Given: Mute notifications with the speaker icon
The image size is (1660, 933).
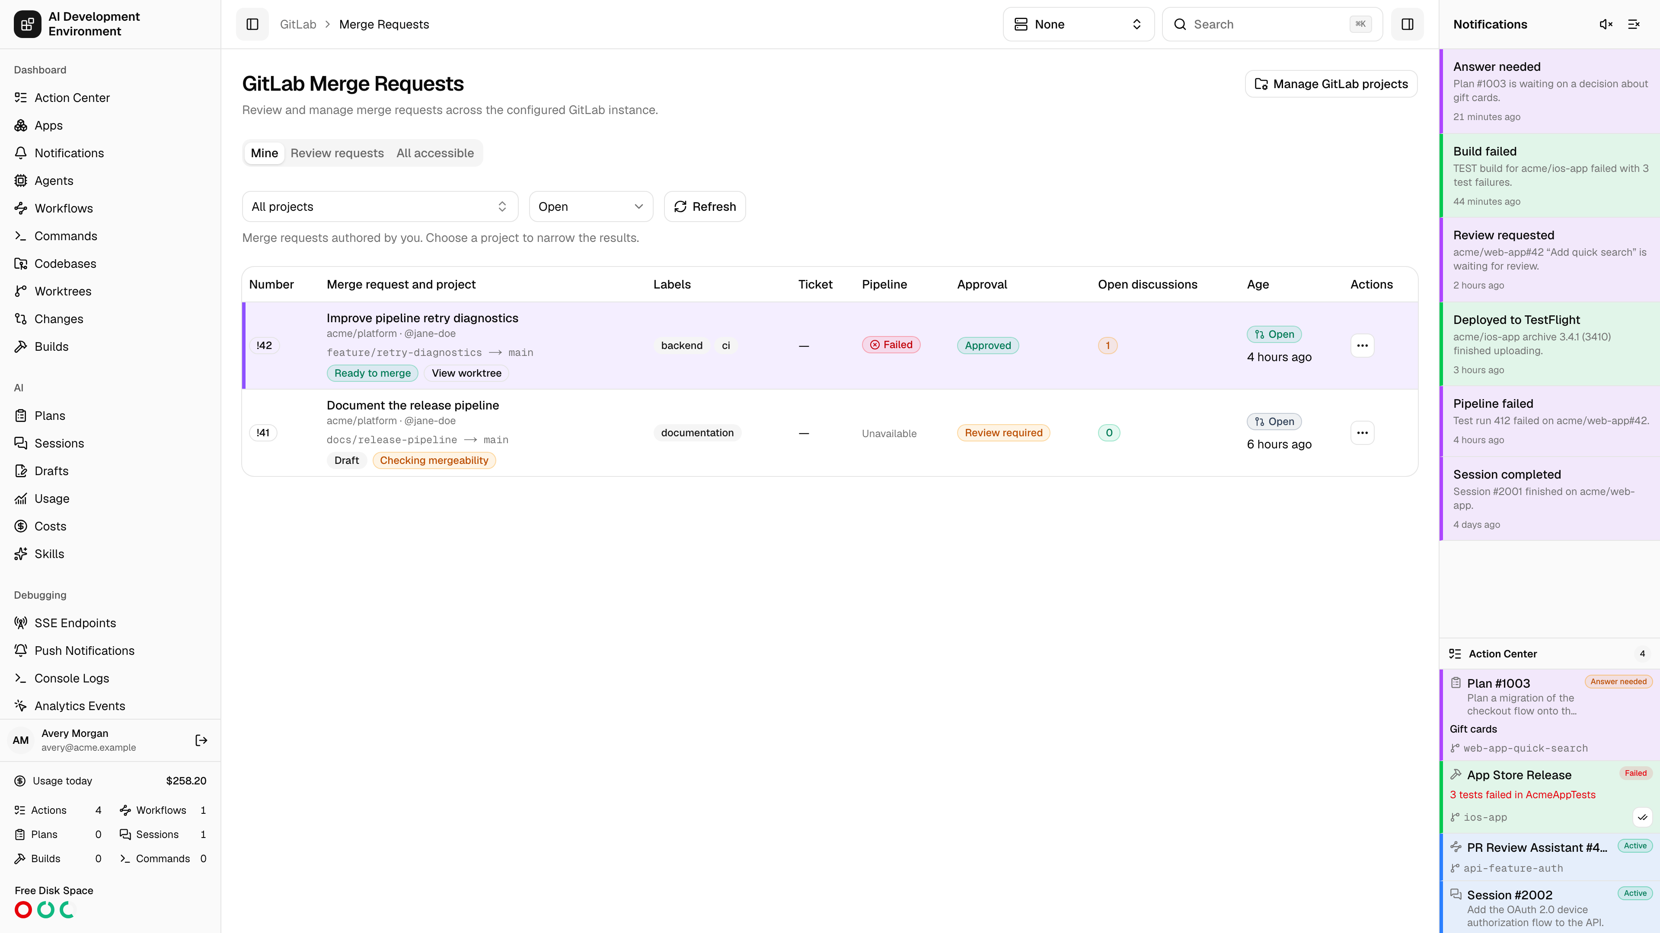Looking at the screenshot, I should pyautogui.click(x=1606, y=24).
